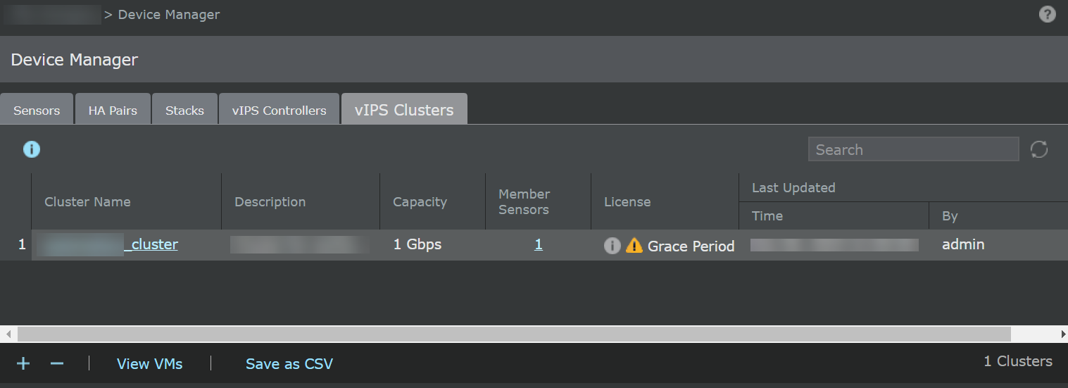Sort by Capacity column header
Screen dimensions: 1068x388
[x=432, y=201]
